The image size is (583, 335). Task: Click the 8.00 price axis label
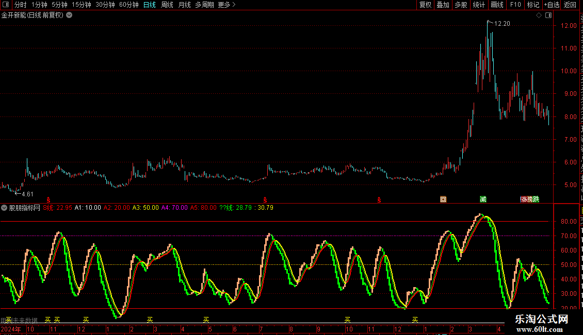pos(570,116)
